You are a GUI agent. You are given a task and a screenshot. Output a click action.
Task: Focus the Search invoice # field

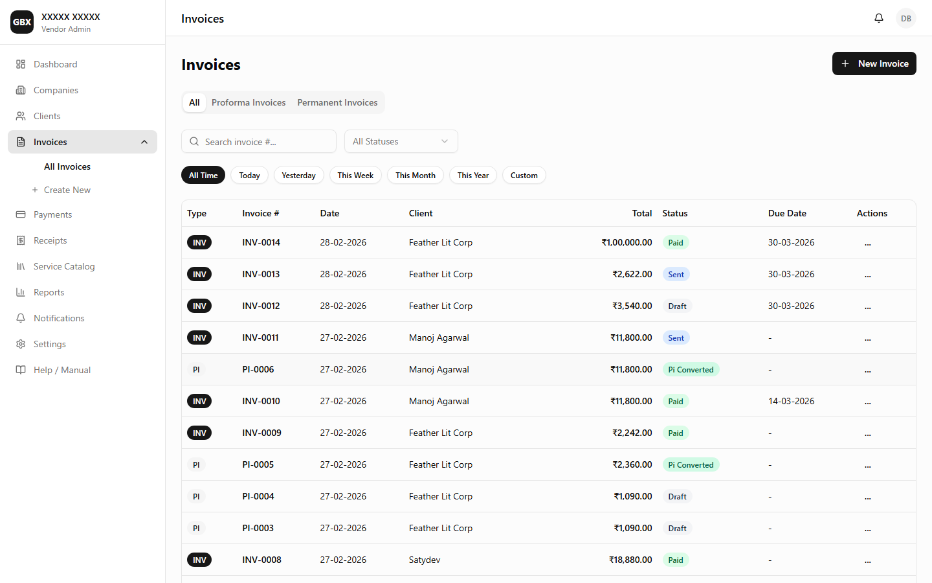[259, 141]
